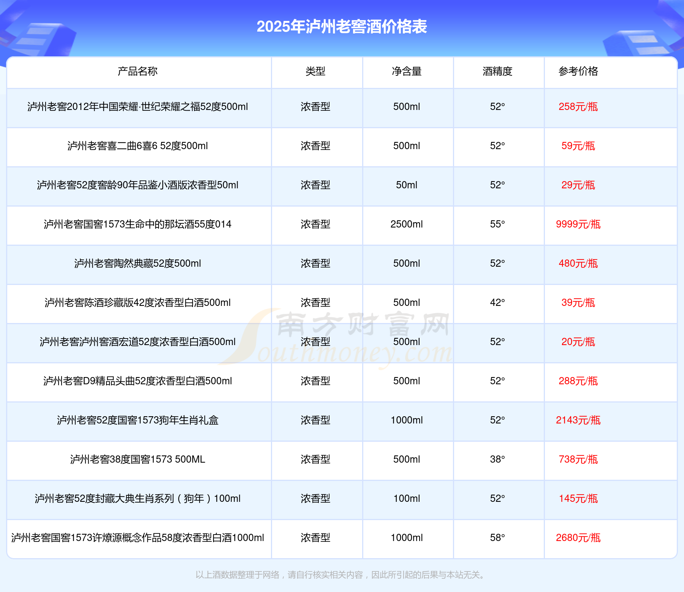Click the price 20元/瓶
The width and height of the screenshot is (684, 592).
(578, 342)
